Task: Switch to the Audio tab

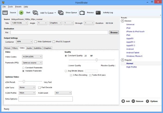Action: click(x=29, y=48)
